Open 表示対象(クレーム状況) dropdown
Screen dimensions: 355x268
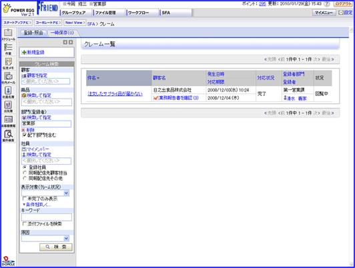[45, 193]
